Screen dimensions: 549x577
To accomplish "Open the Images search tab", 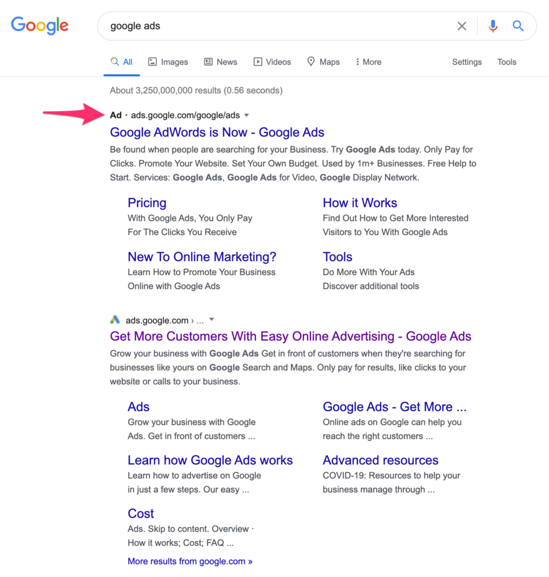I will coord(168,62).
